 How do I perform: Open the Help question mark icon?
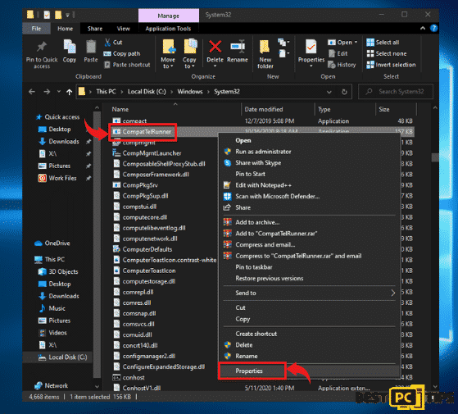point(433,29)
